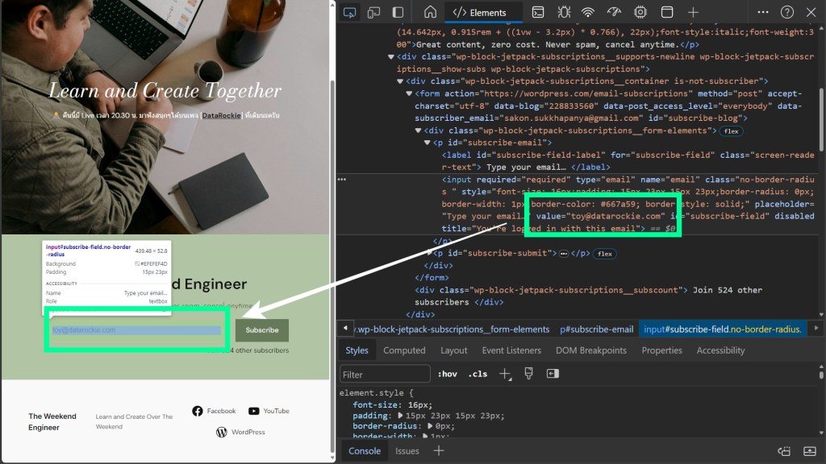
Task: Open the Performance gauge icon tool
Action: [615, 12]
